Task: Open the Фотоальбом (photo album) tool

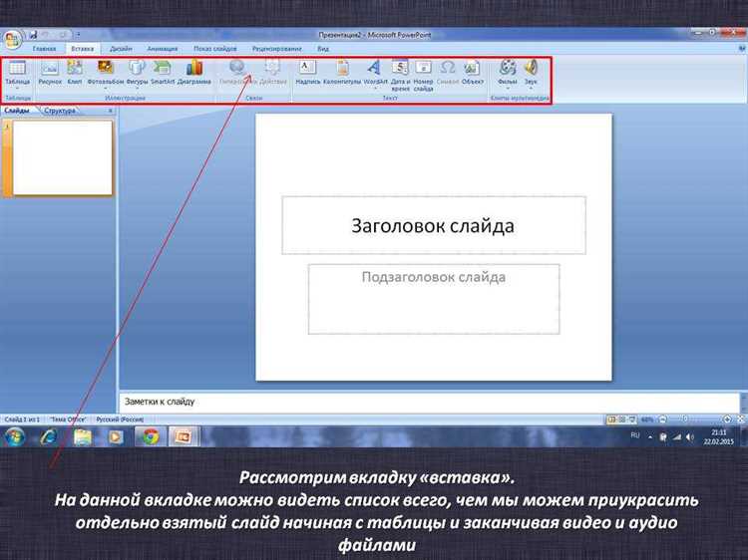Action: coord(106,73)
